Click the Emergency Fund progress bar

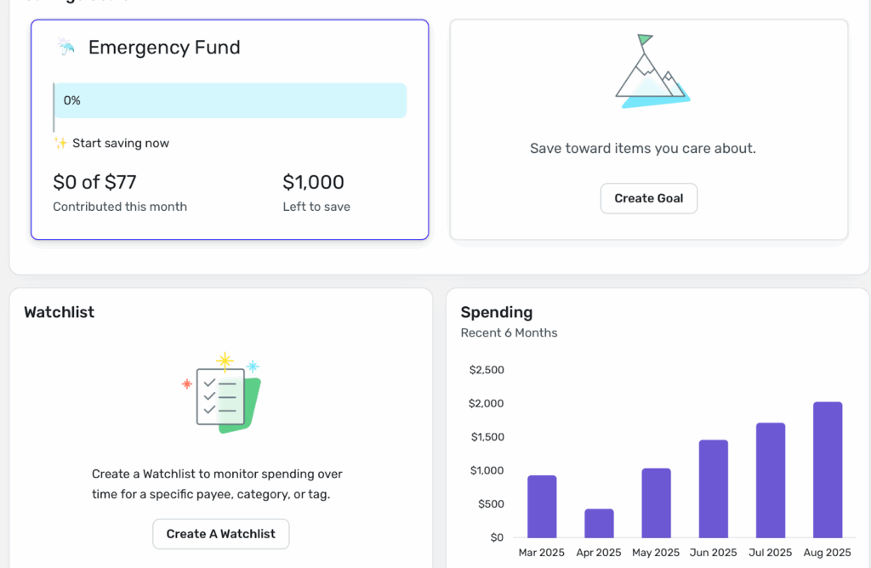[230, 100]
